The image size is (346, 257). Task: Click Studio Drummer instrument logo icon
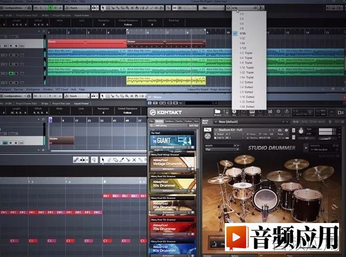pos(208,136)
